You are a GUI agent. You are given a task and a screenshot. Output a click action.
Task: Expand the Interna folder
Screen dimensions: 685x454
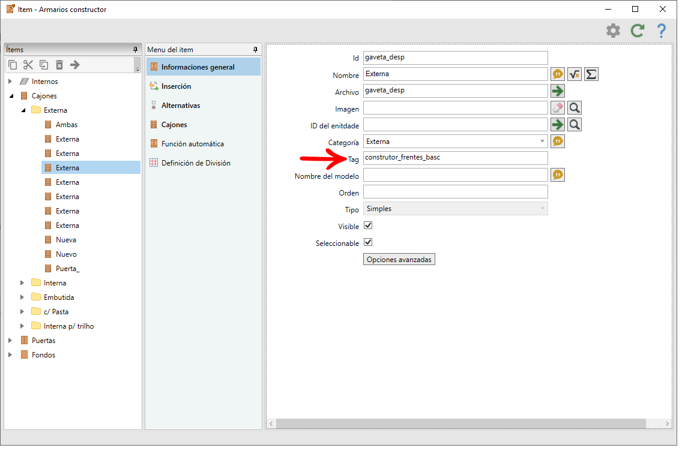point(22,283)
